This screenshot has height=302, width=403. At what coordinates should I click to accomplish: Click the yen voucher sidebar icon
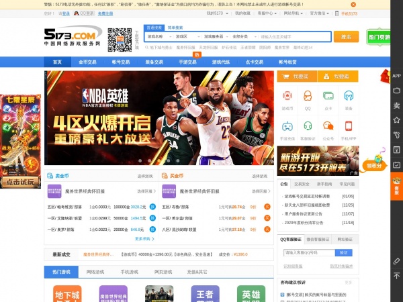point(396,150)
